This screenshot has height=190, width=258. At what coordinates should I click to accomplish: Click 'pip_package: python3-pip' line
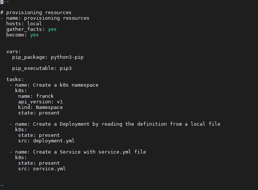tap(48, 57)
